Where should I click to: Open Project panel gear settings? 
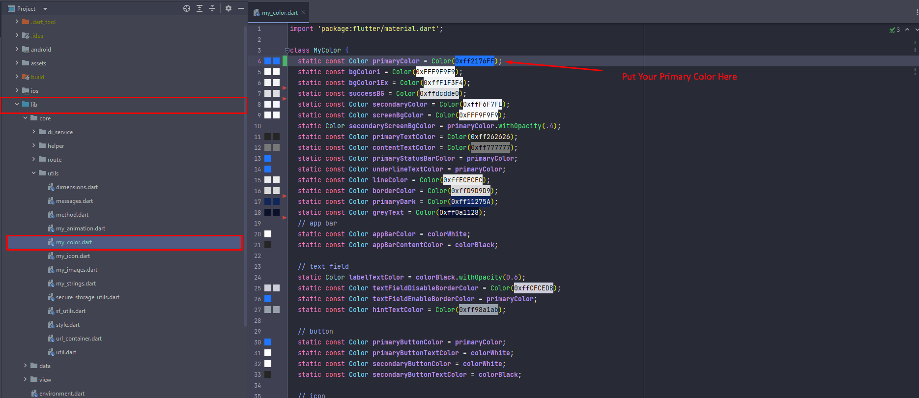click(229, 8)
